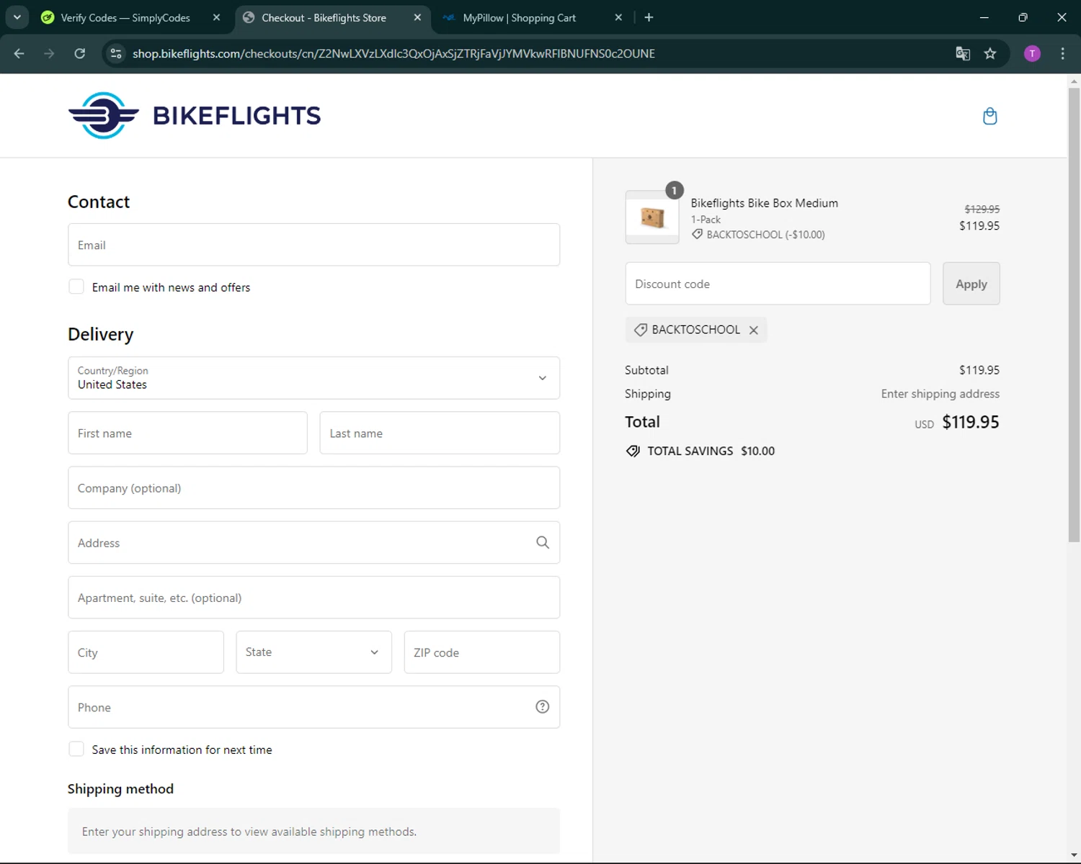Click the browser address bar URL
The image size is (1081, 864).
[x=393, y=53]
